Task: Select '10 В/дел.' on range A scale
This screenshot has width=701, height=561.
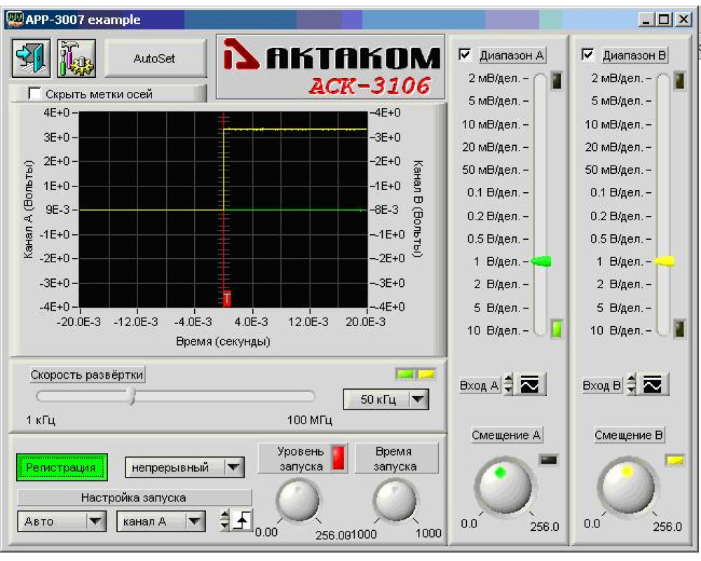Action: [x=494, y=330]
